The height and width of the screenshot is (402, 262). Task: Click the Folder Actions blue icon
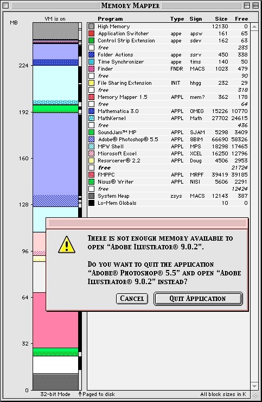pyautogui.click(x=92, y=55)
